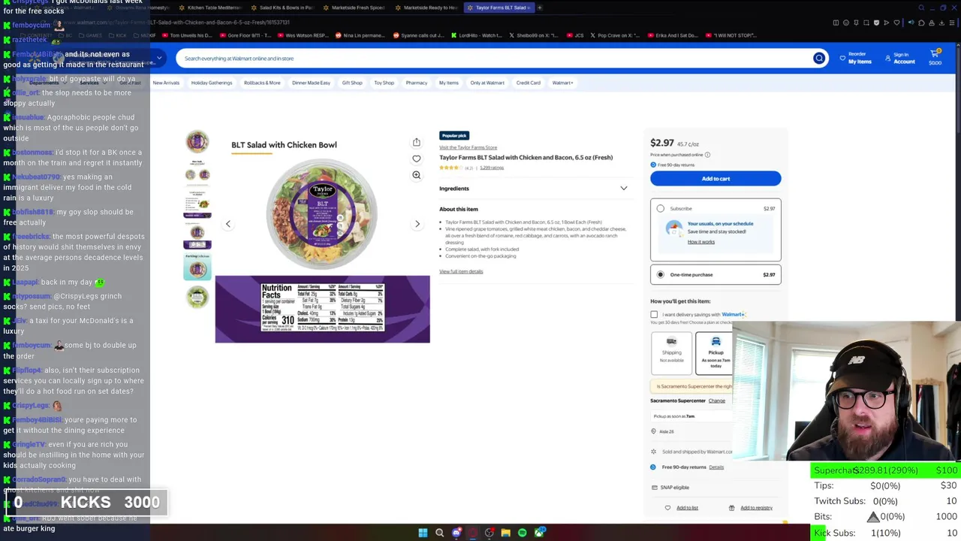Click the Aisle 26 location pin icon
Image resolution: width=961 pixels, height=541 pixels.
coord(653,431)
